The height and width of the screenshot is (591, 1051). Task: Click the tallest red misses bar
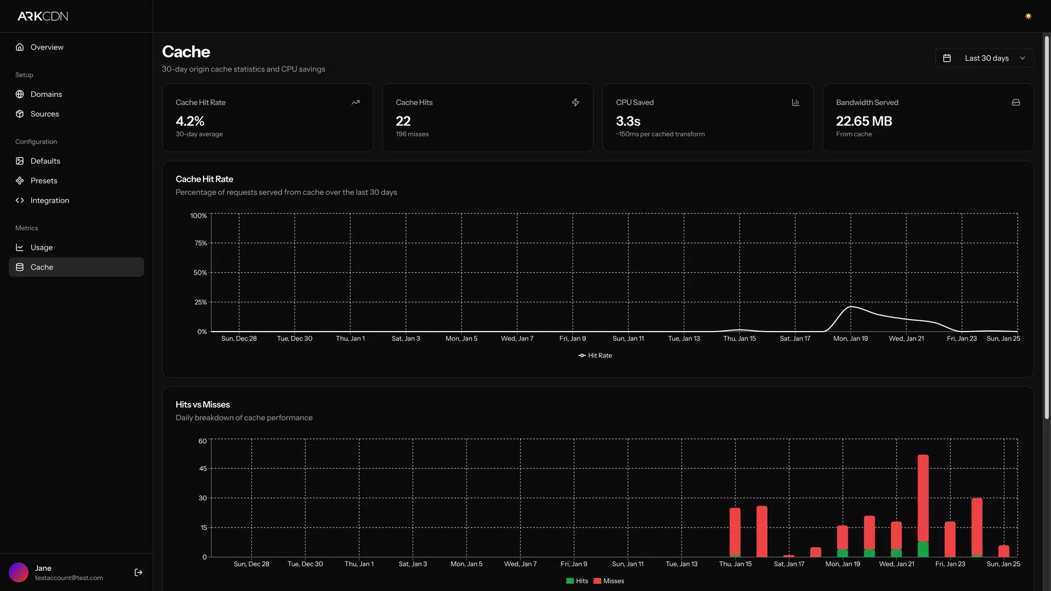923,498
